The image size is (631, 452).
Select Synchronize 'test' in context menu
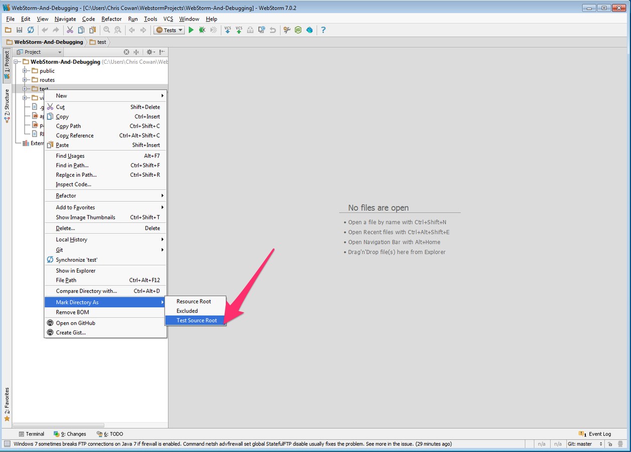pyautogui.click(x=105, y=260)
